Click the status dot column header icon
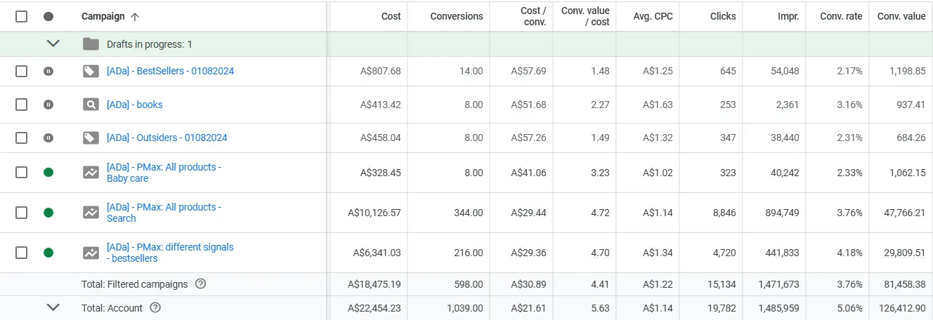 [x=48, y=16]
